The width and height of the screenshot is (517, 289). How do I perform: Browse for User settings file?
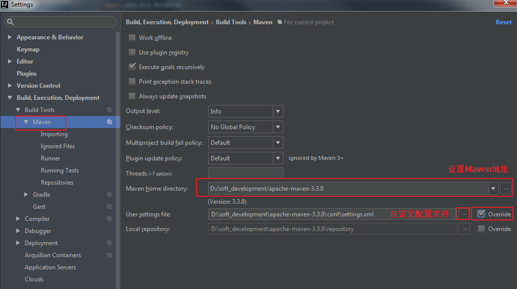464,214
